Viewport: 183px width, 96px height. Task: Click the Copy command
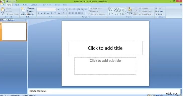[x=9, y=11]
